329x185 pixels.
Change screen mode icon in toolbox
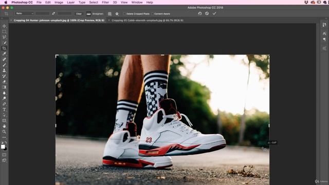(4, 160)
